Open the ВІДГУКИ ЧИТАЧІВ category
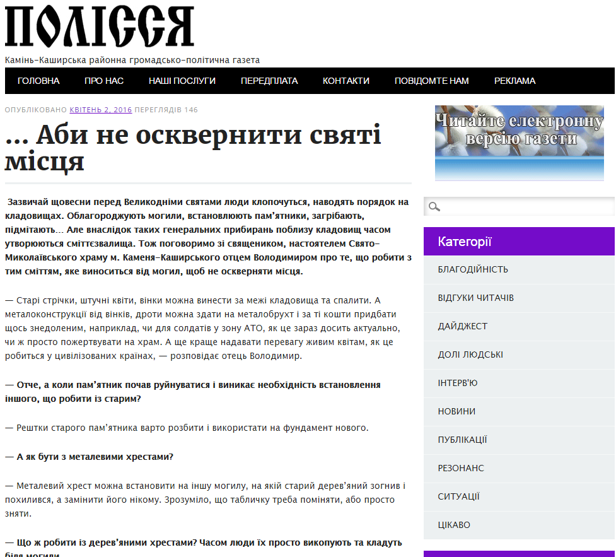 [x=476, y=298]
